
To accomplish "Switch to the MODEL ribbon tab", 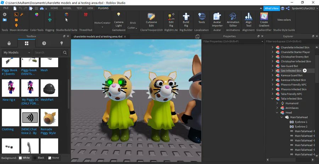I will pyautogui.click(x=67, y=8).
